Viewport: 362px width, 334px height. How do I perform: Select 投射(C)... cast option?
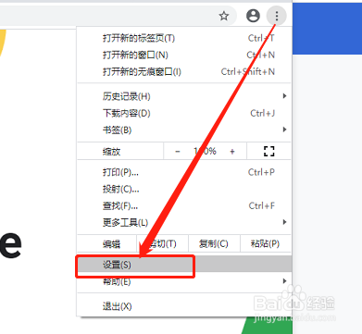pos(184,189)
